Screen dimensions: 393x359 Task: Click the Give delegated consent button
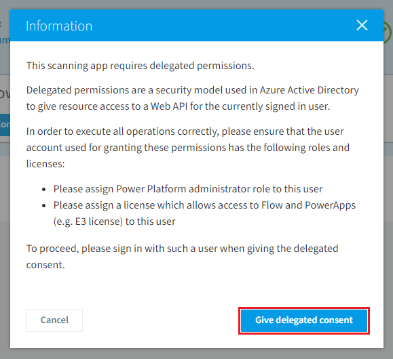click(304, 320)
